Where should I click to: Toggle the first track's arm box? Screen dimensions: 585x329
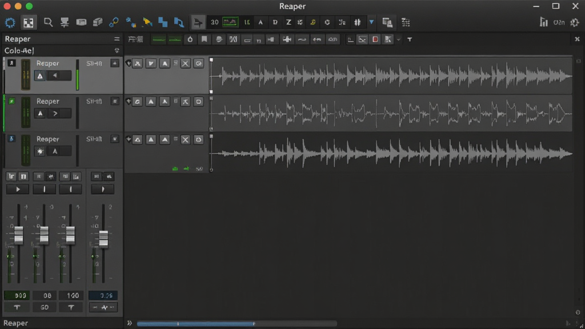[x=11, y=63]
